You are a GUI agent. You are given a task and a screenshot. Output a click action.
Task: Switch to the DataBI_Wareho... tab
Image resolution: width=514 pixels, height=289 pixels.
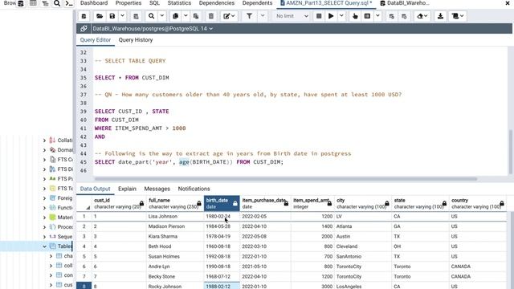tap(405, 3)
